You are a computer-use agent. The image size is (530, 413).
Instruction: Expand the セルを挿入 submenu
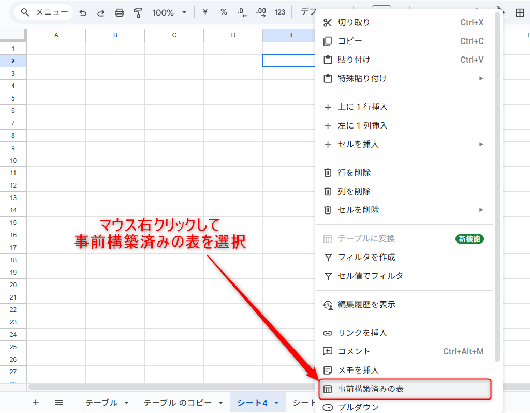click(481, 144)
